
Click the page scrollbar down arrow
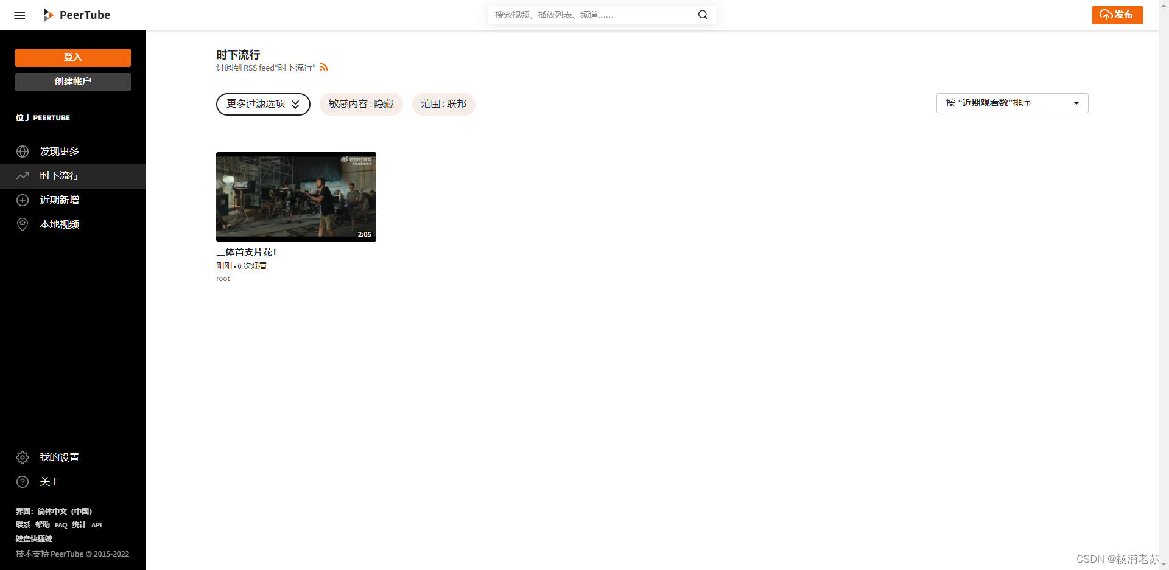[1164, 565]
